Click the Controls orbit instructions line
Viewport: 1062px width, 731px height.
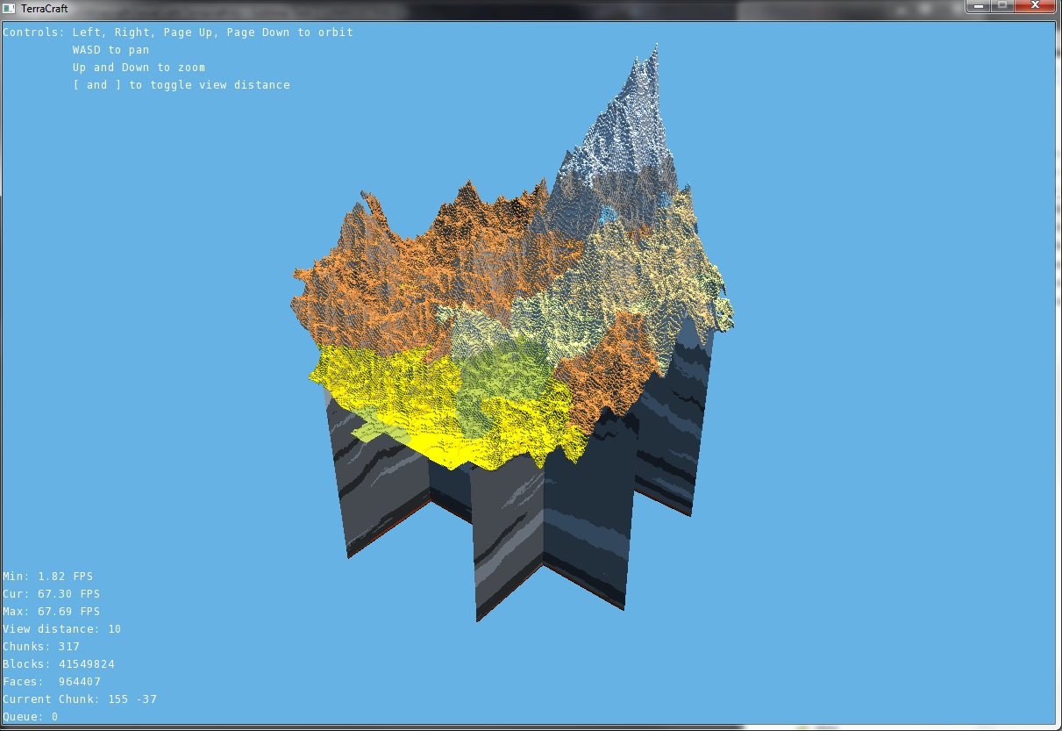pos(178,32)
